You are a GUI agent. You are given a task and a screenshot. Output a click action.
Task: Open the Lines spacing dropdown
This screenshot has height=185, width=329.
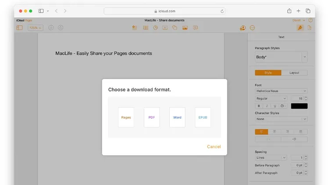pos(271,158)
